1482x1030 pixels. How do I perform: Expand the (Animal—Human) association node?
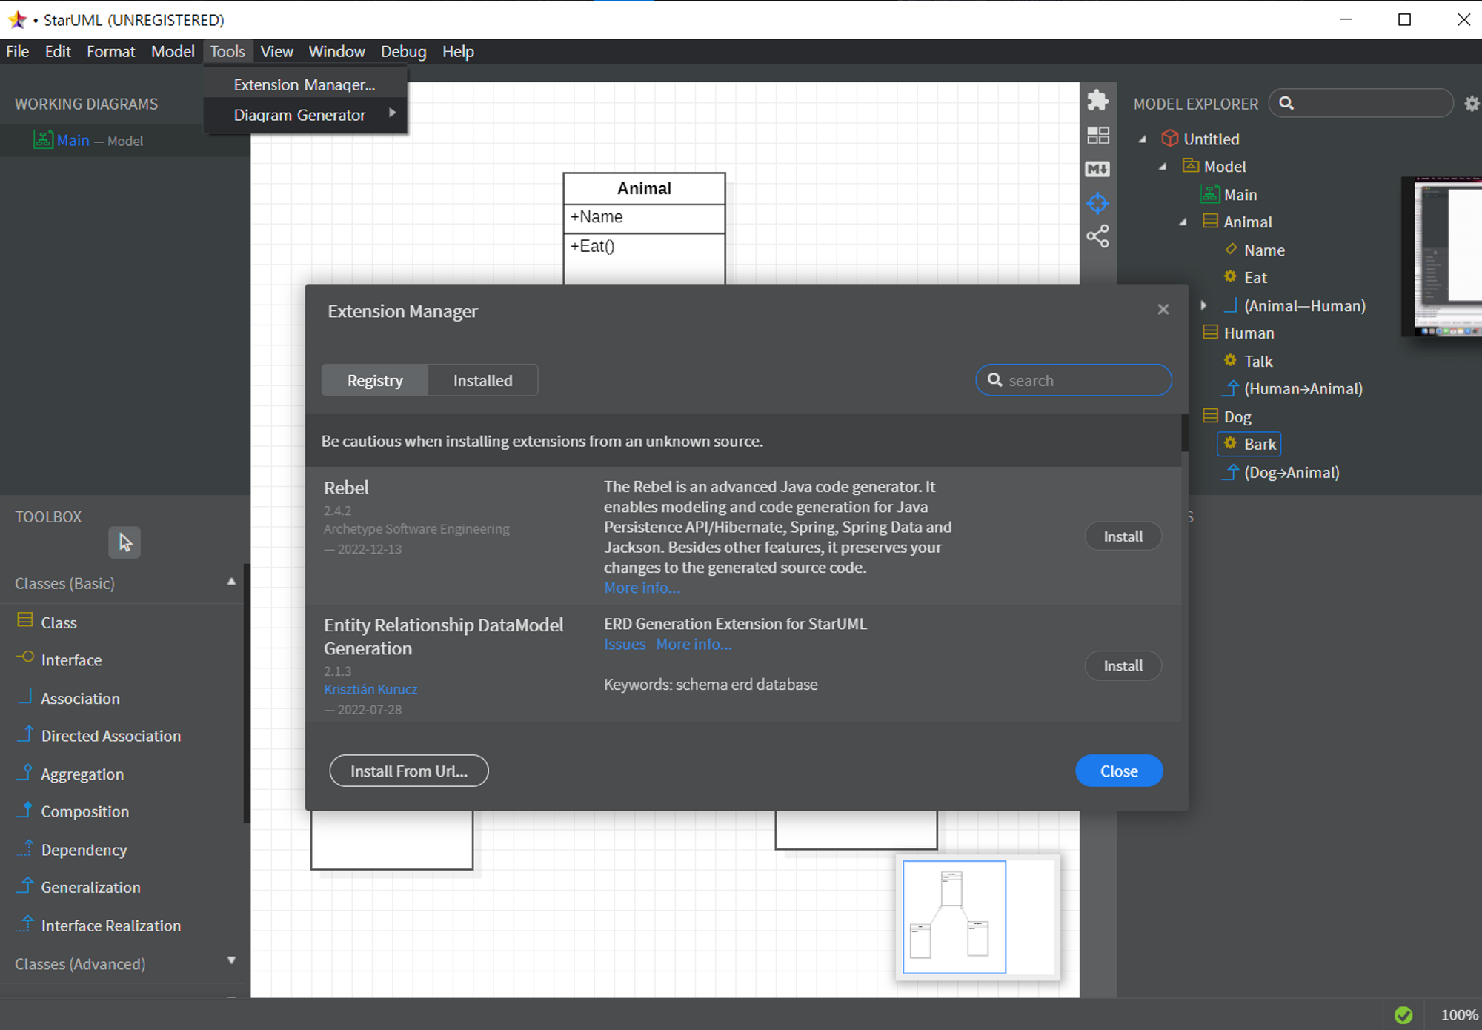[1203, 305]
